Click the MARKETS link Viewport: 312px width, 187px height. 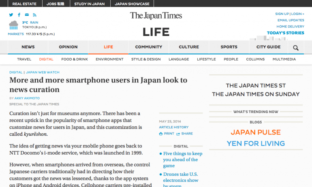tap(16, 34)
